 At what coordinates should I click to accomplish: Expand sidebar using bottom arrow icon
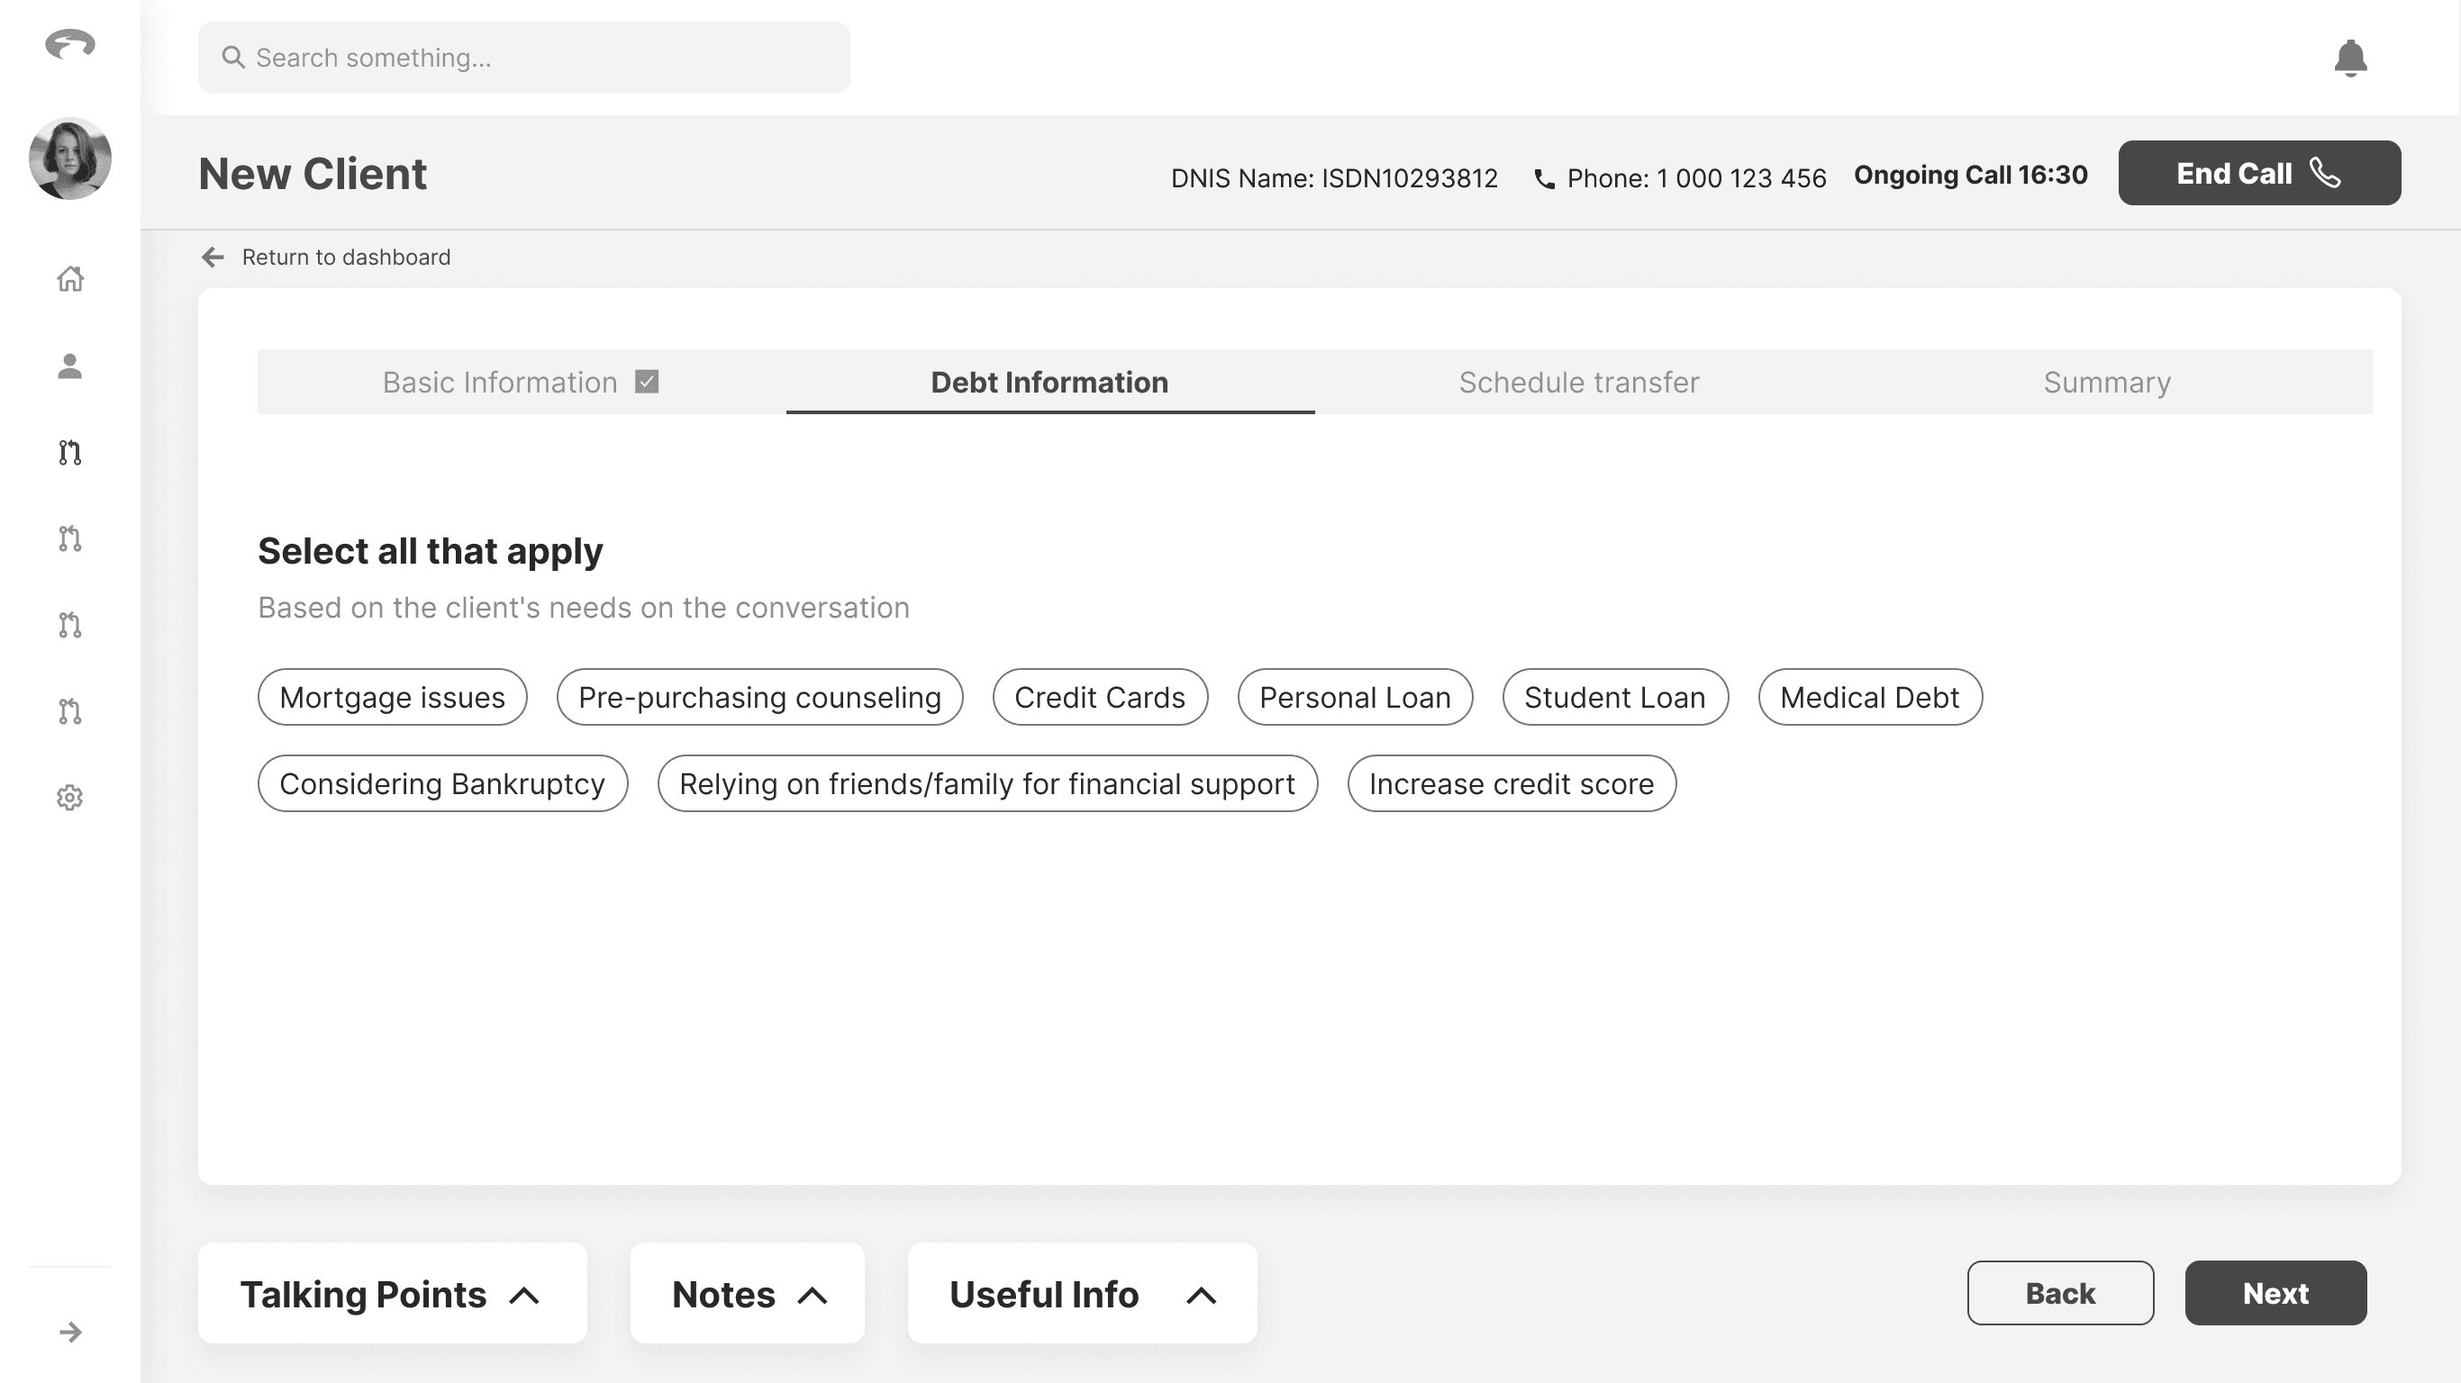[x=69, y=1333]
